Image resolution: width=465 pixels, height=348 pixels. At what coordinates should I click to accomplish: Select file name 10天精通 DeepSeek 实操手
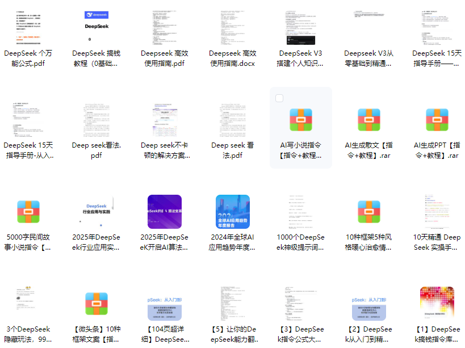point(437,242)
